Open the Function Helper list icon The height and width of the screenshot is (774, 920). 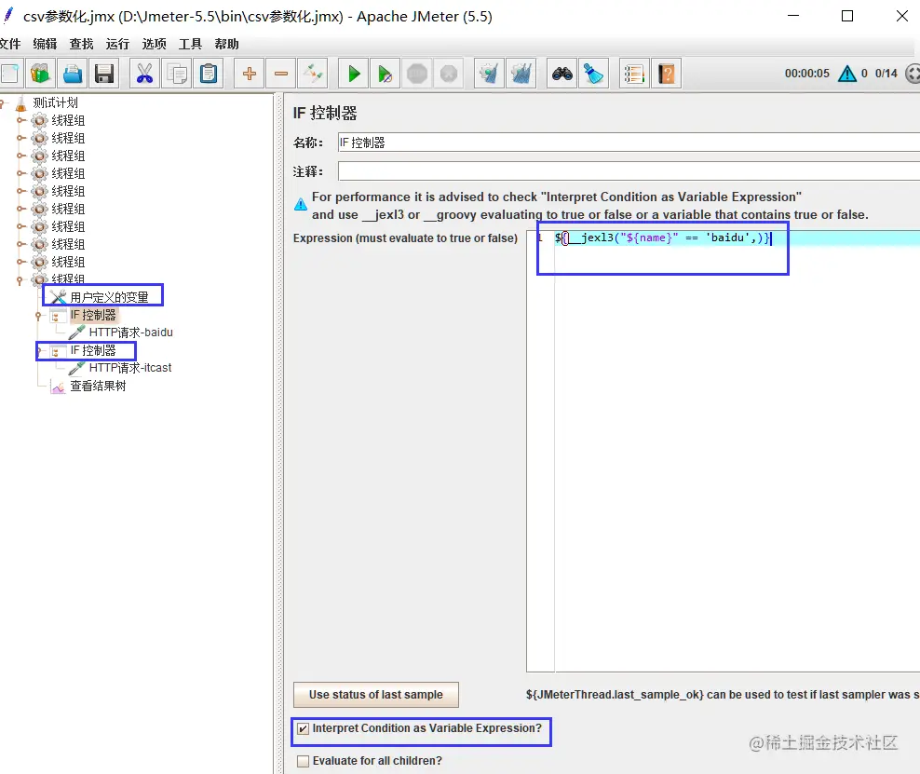coord(634,74)
